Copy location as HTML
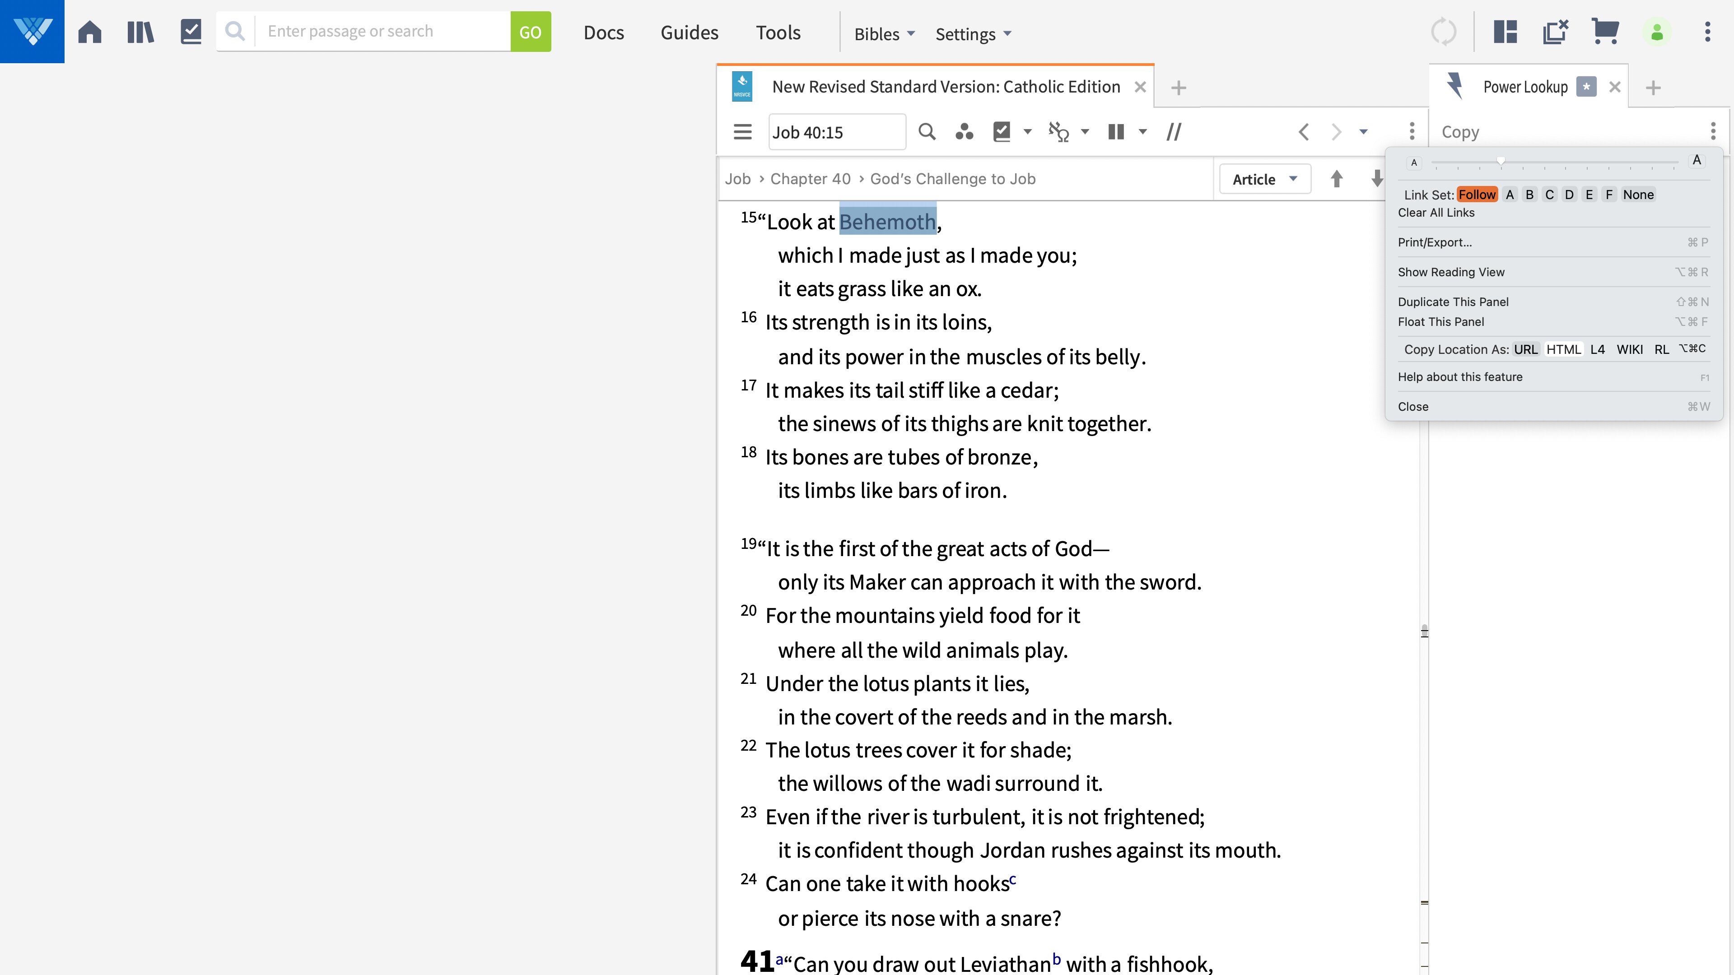The image size is (1734, 975). tap(1563, 349)
